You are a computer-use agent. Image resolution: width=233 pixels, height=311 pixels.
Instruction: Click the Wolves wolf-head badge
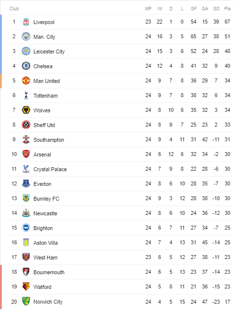coord(26,110)
